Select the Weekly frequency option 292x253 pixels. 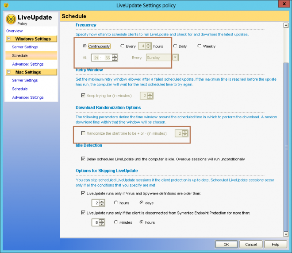pos(199,46)
